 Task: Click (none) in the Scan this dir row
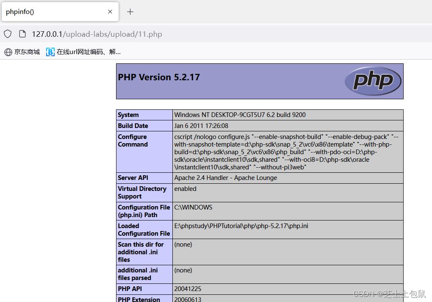click(183, 245)
